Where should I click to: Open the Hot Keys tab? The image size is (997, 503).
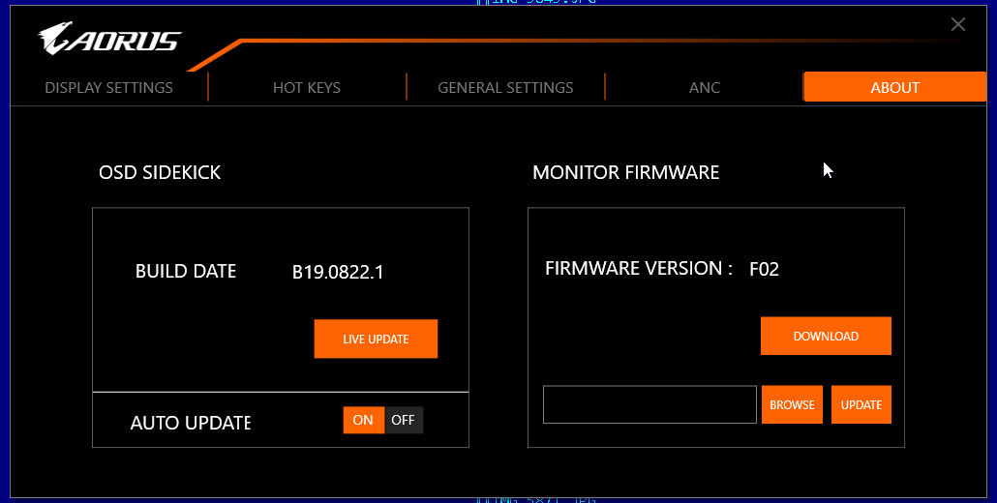307,88
